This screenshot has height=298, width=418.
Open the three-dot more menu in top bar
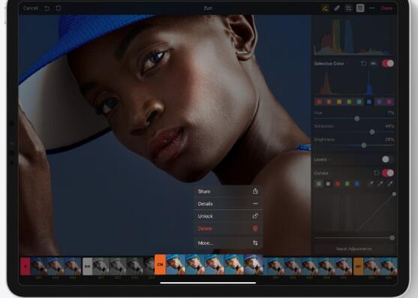click(x=372, y=8)
